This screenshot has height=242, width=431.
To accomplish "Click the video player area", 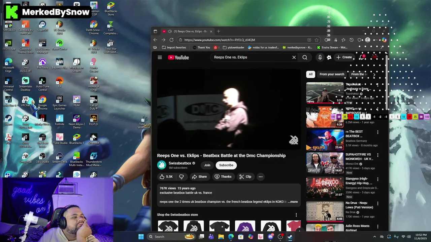I will tap(229, 109).
